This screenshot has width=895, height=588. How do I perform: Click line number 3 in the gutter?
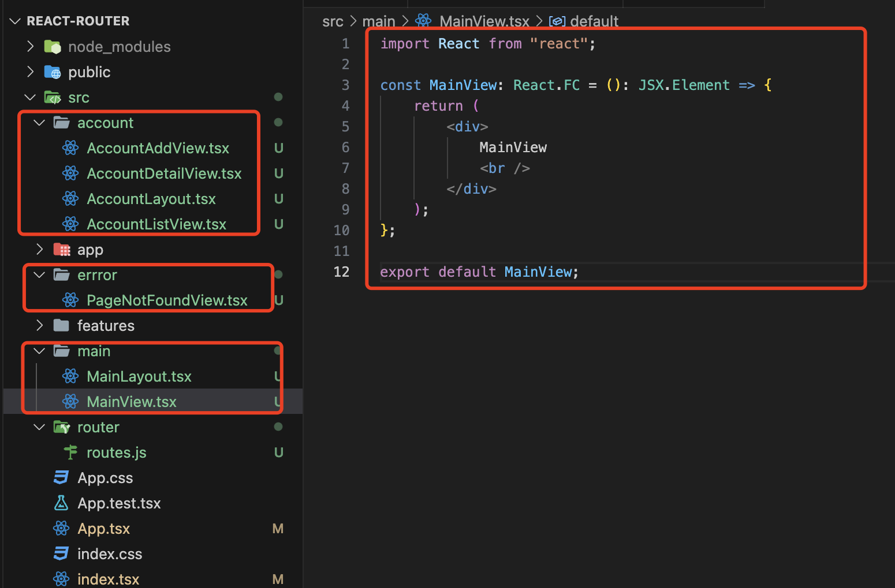point(345,85)
